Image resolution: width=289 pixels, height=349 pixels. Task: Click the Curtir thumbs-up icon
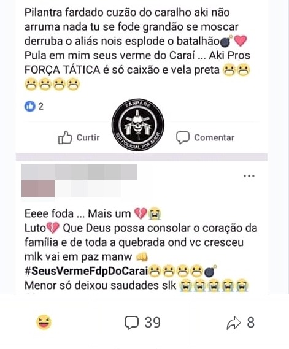point(65,137)
